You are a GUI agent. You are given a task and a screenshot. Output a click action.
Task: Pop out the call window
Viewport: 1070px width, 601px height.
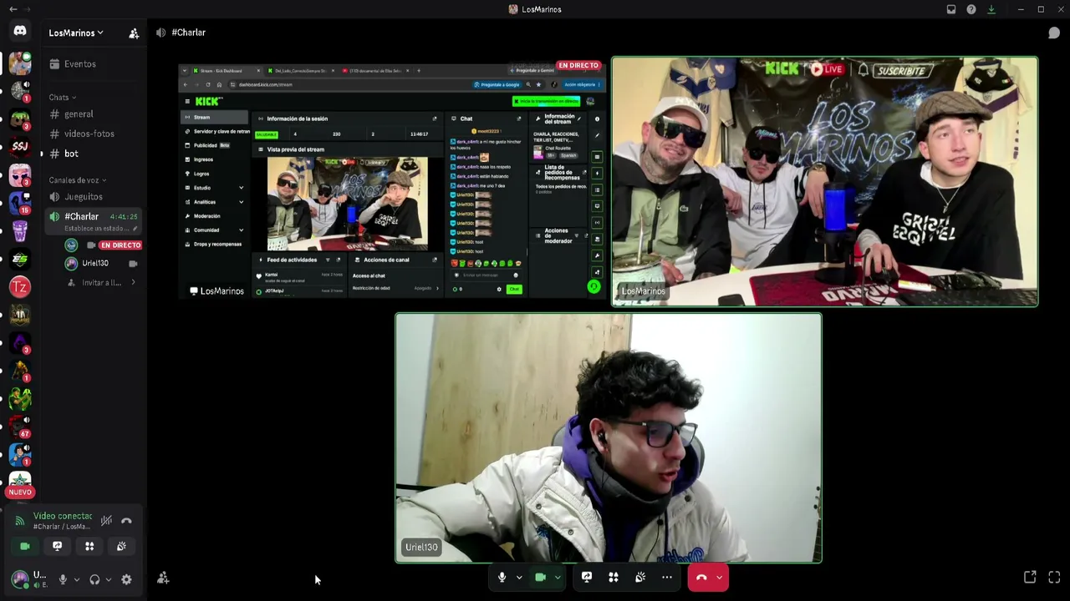click(x=1030, y=577)
